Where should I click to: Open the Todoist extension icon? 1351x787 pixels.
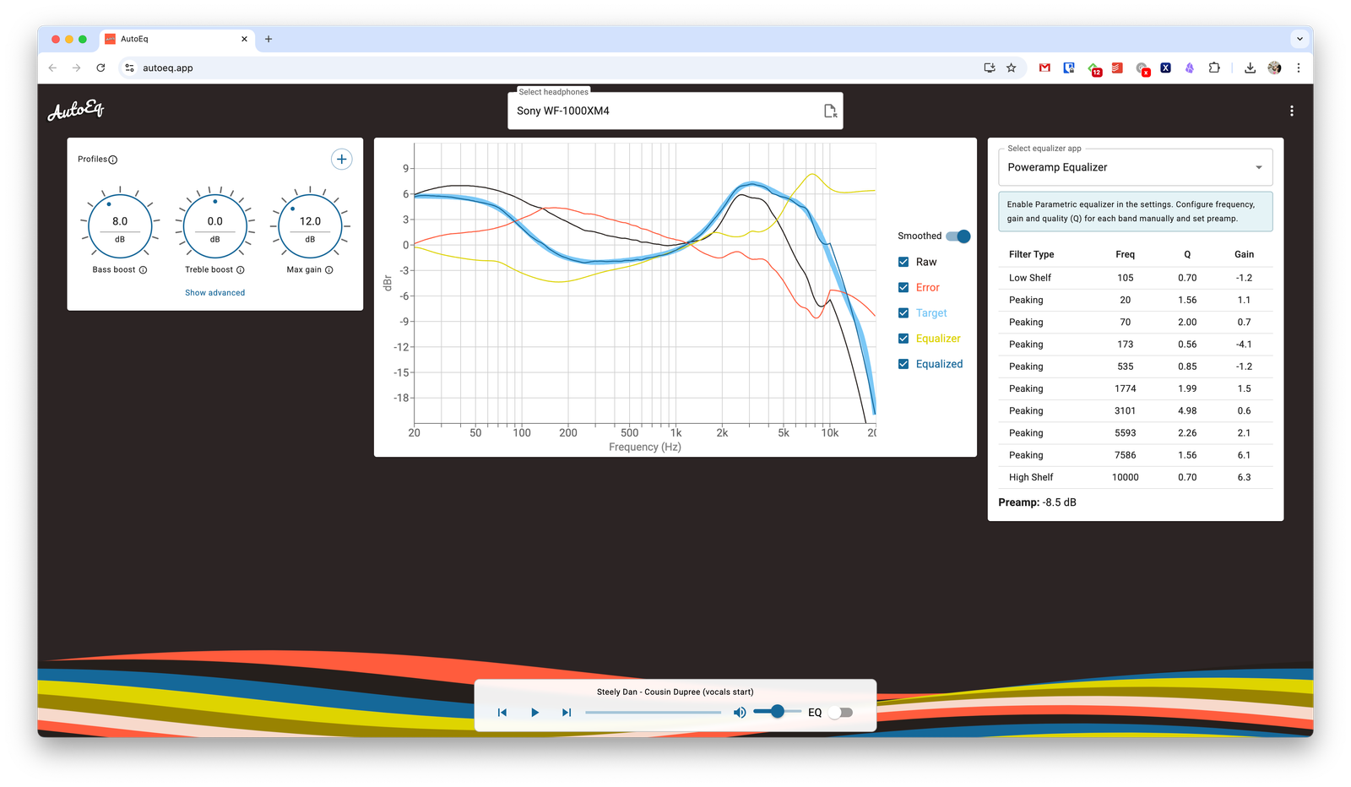(x=1117, y=68)
